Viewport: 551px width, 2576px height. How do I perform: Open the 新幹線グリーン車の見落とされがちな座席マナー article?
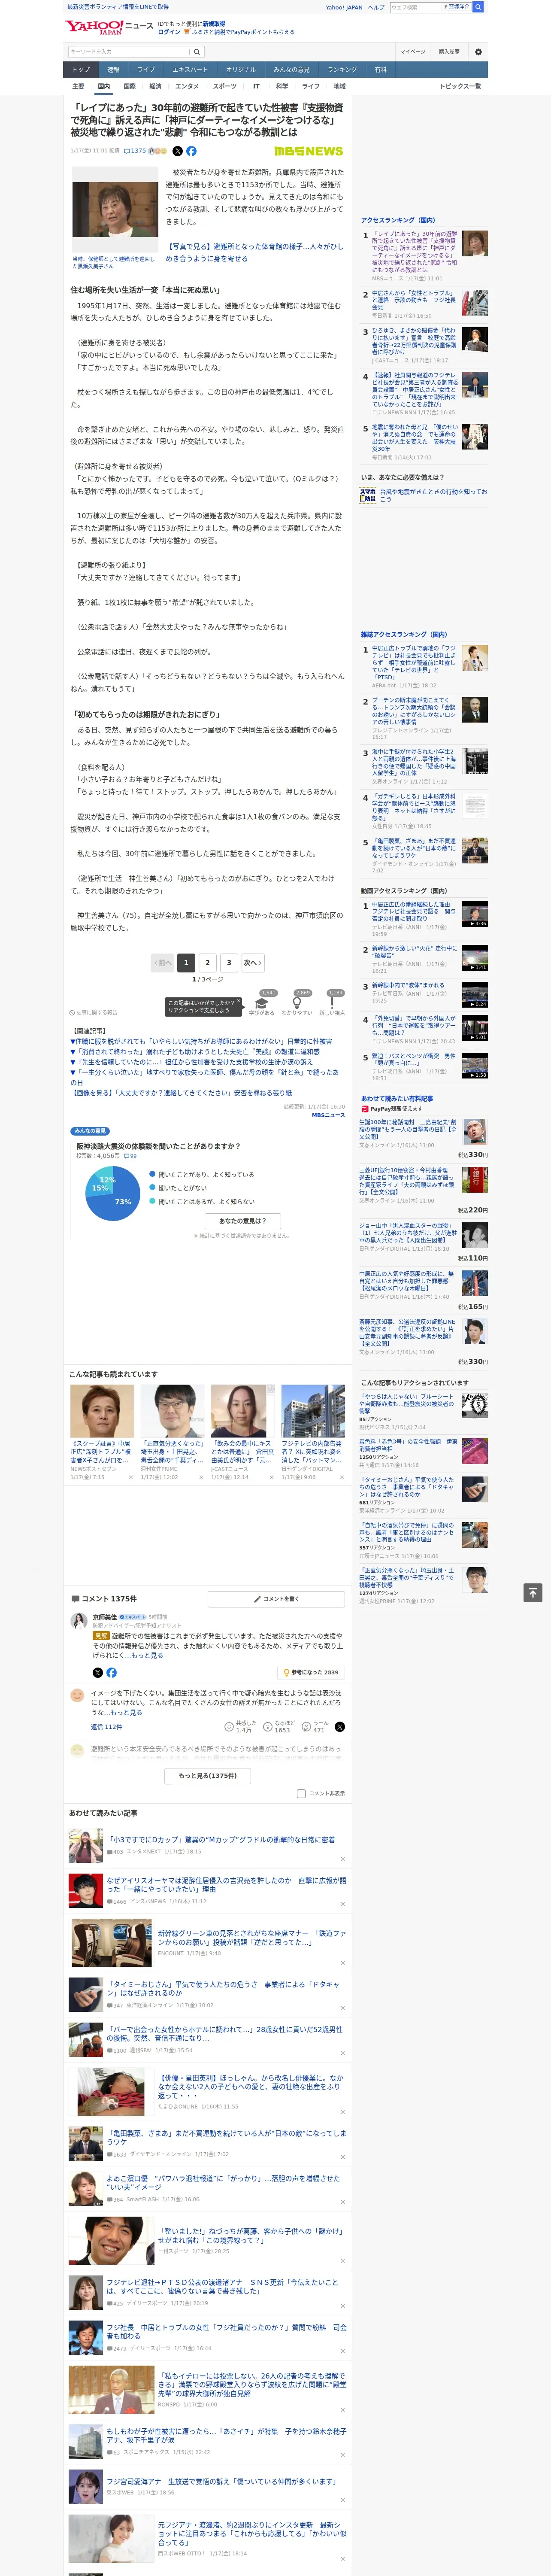pyautogui.click(x=251, y=1938)
